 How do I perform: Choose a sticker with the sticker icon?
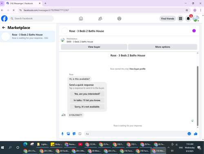(74, 134)
